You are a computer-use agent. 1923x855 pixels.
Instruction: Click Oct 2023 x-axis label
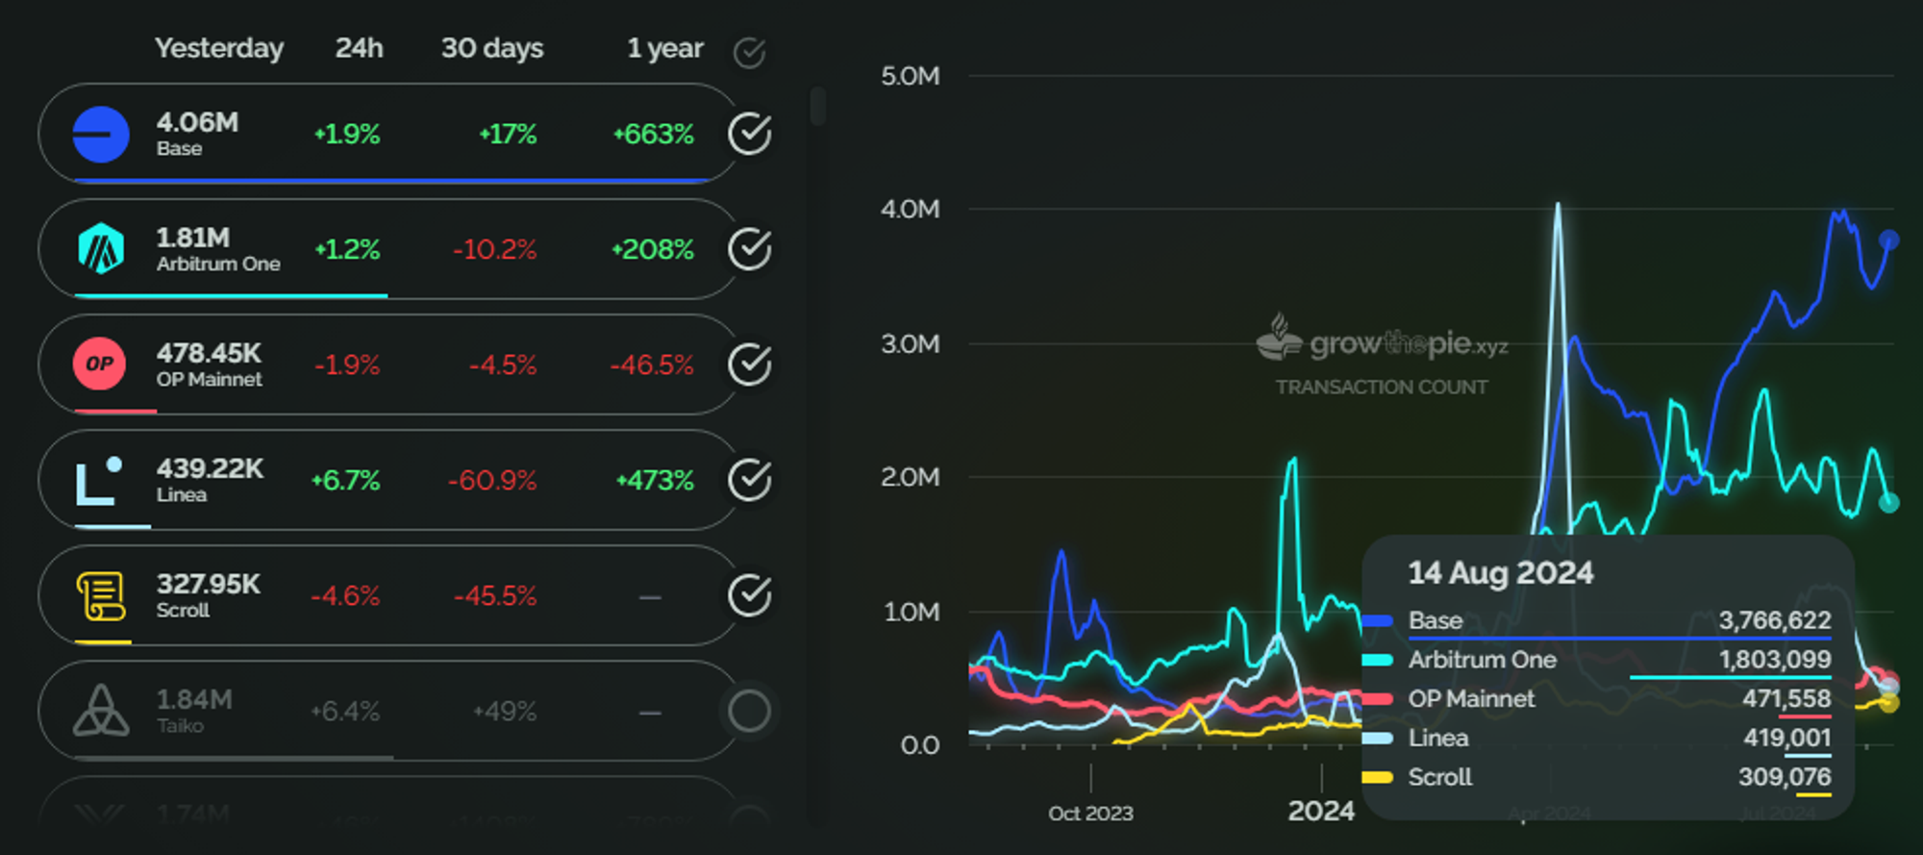[1090, 814]
